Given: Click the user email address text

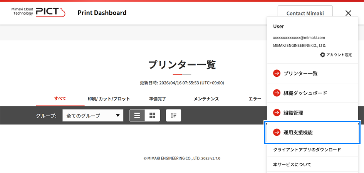Looking at the screenshot, I should click(x=299, y=37).
